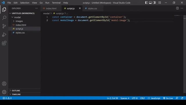Open editor More Actions ellipsis
The image size is (186, 105).
point(182,8)
